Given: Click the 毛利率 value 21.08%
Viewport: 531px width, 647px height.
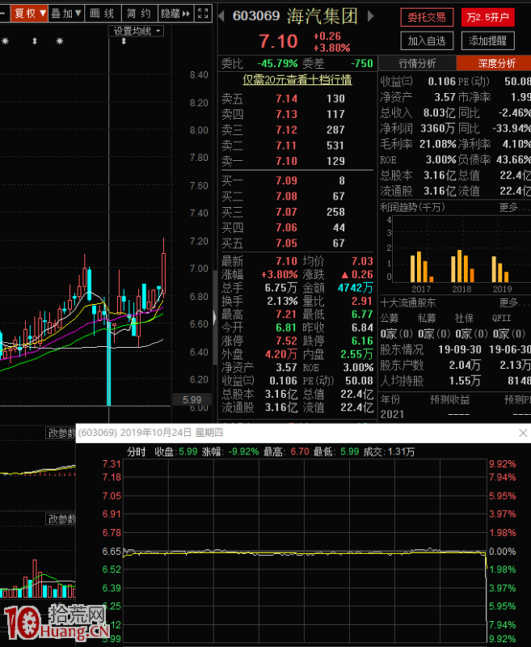Looking at the screenshot, I should click(438, 144).
